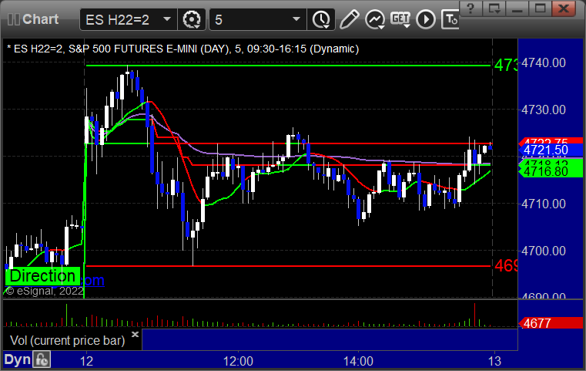The height and width of the screenshot is (371, 586).
Task: Click the Chart window grip icon
Action: coord(13,19)
